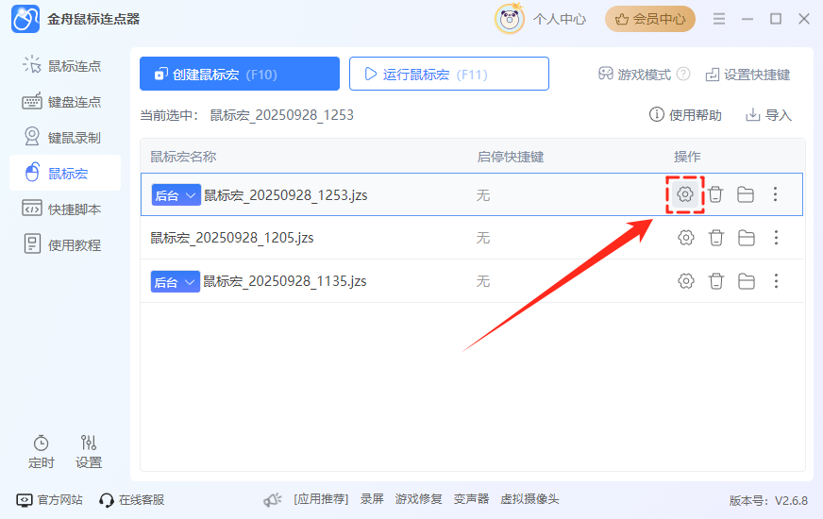Click 导入 import button

769,114
